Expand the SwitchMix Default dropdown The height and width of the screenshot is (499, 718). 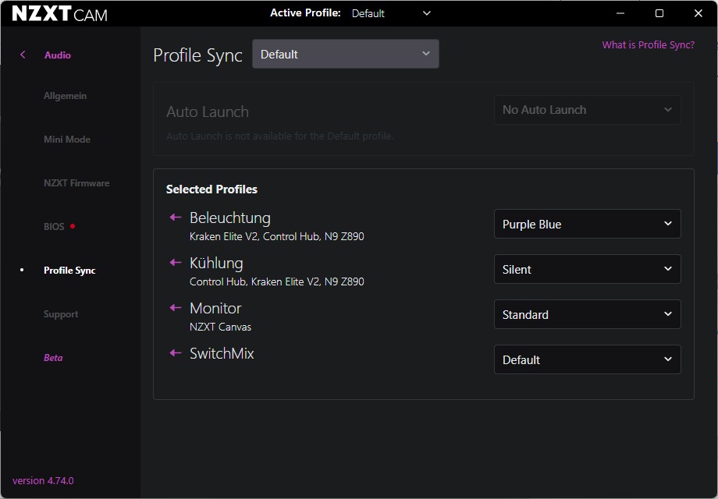(x=587, y=360)
